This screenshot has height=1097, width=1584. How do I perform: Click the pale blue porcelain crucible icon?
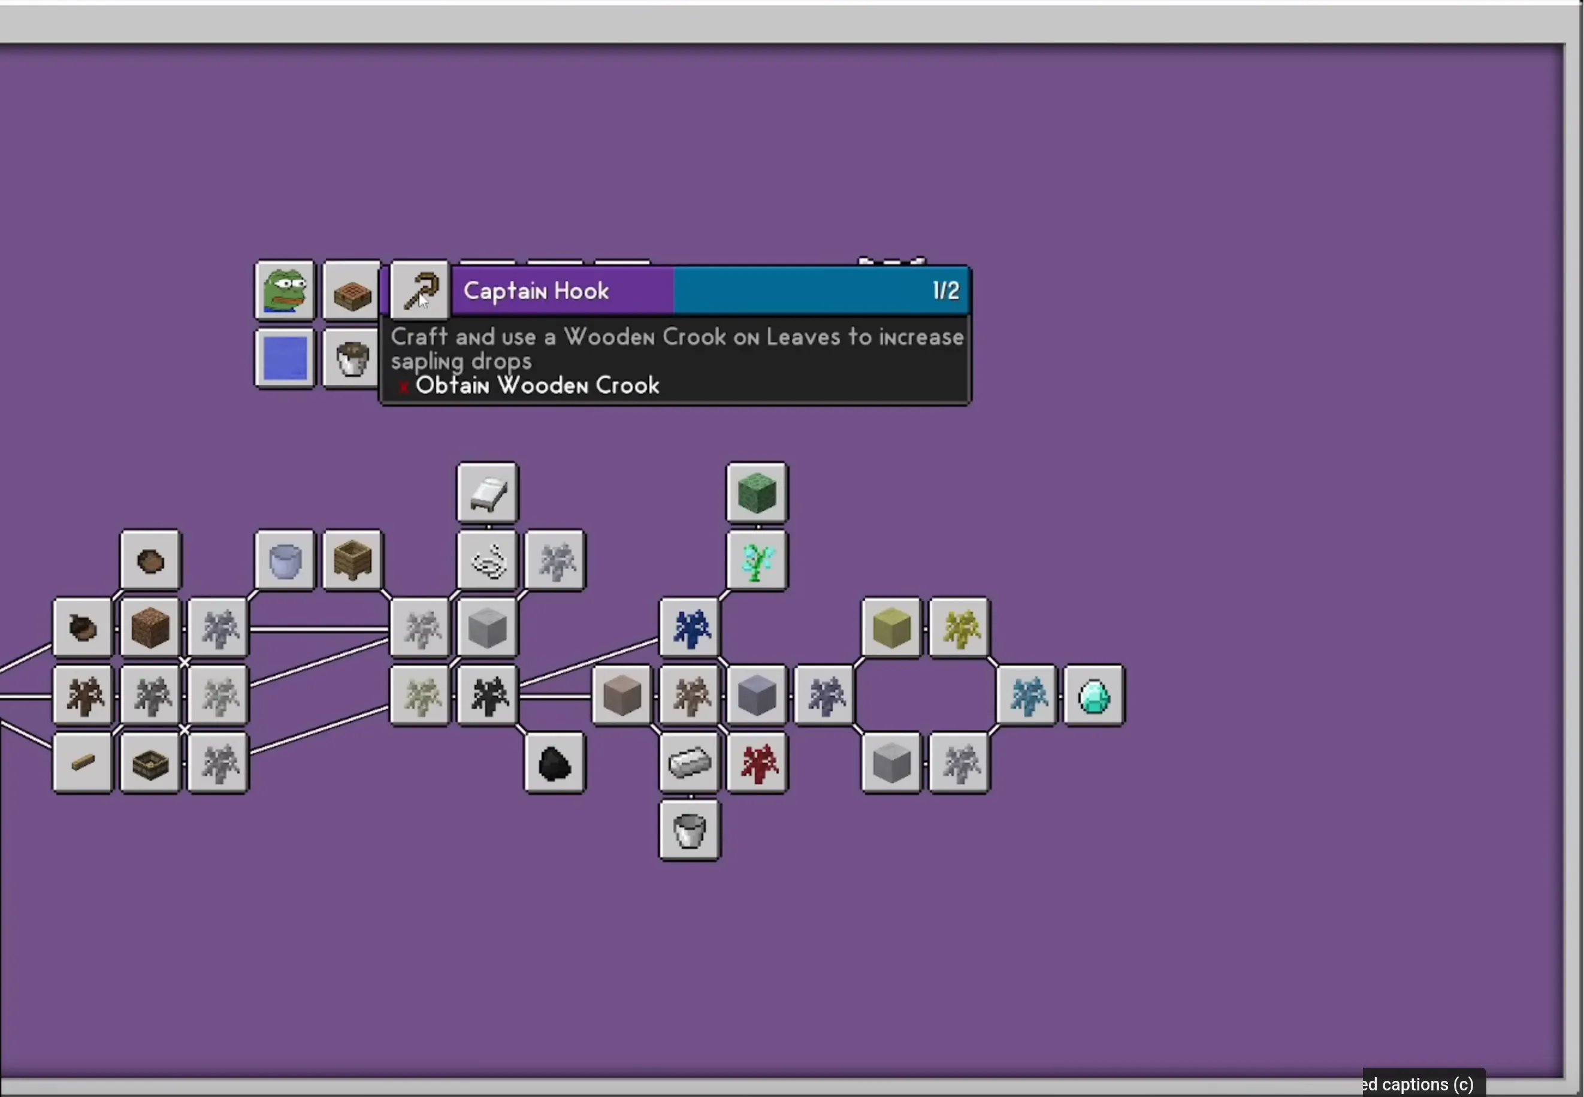click(285, 560)
